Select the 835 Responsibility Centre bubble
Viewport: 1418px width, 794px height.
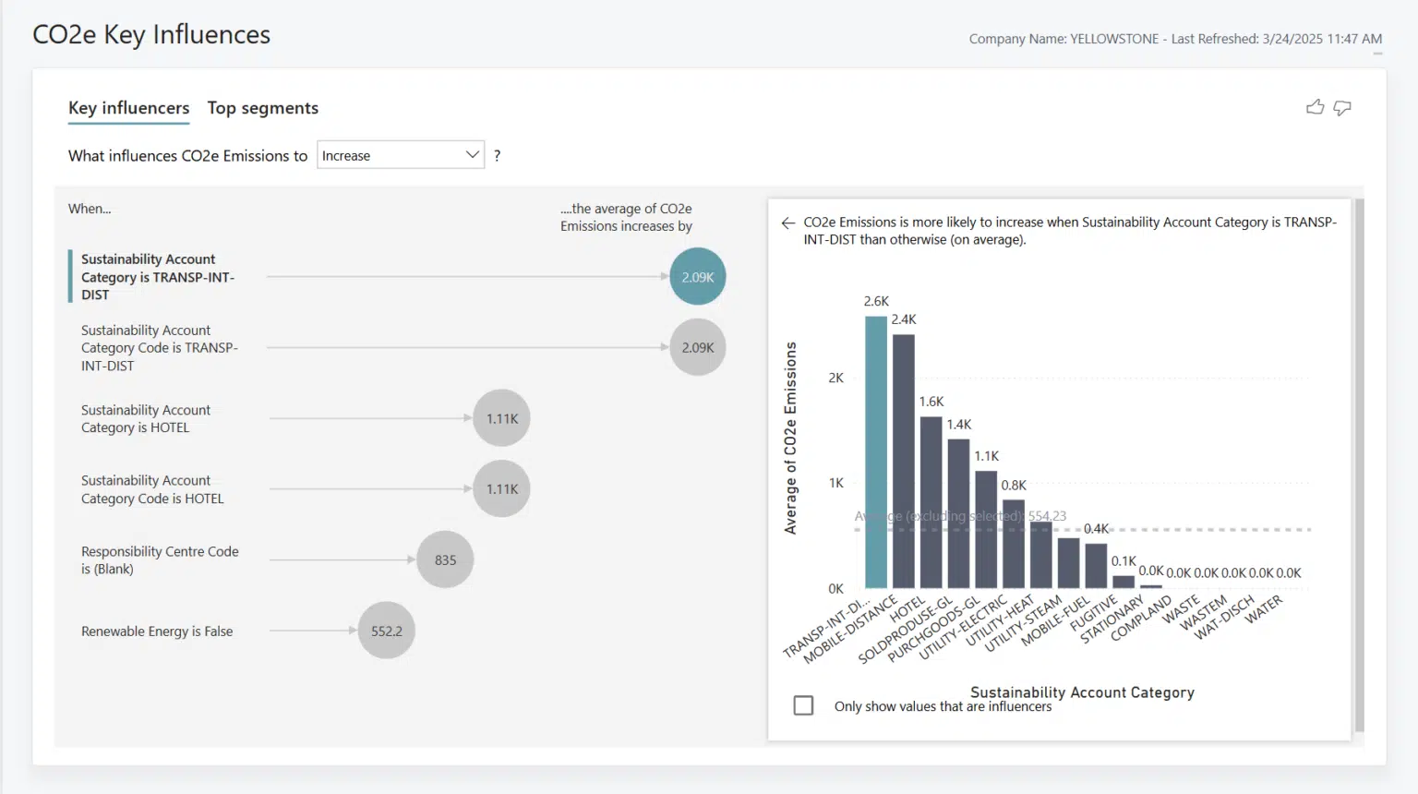[445, 559]
